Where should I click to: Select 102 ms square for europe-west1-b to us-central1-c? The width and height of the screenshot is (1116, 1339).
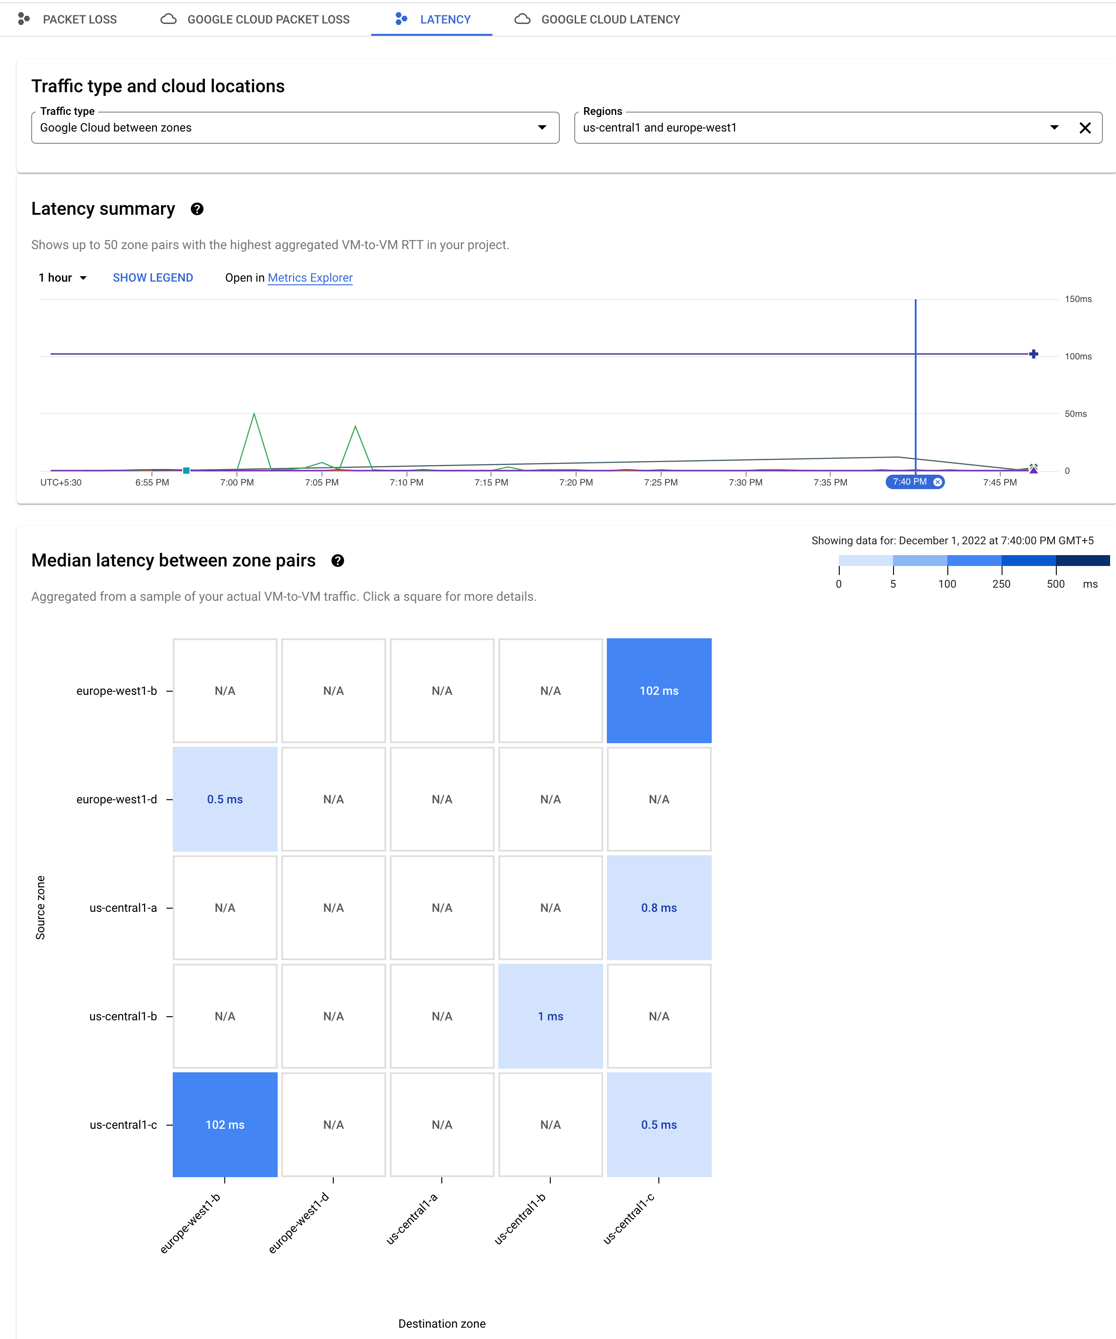[x=659, y=691]
